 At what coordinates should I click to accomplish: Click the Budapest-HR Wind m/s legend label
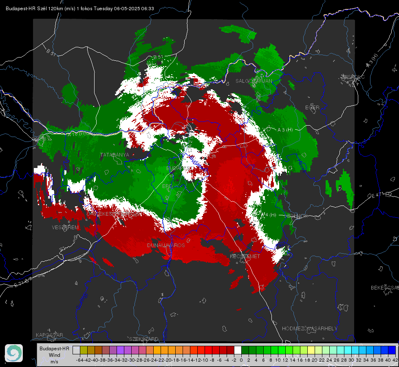55,355
